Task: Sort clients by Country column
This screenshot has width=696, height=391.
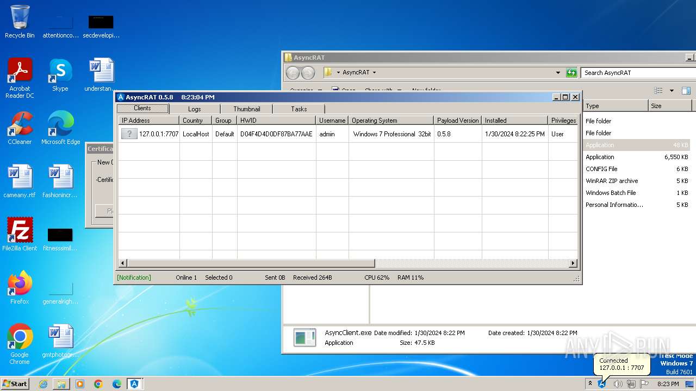Action: (x=196, y=121)
